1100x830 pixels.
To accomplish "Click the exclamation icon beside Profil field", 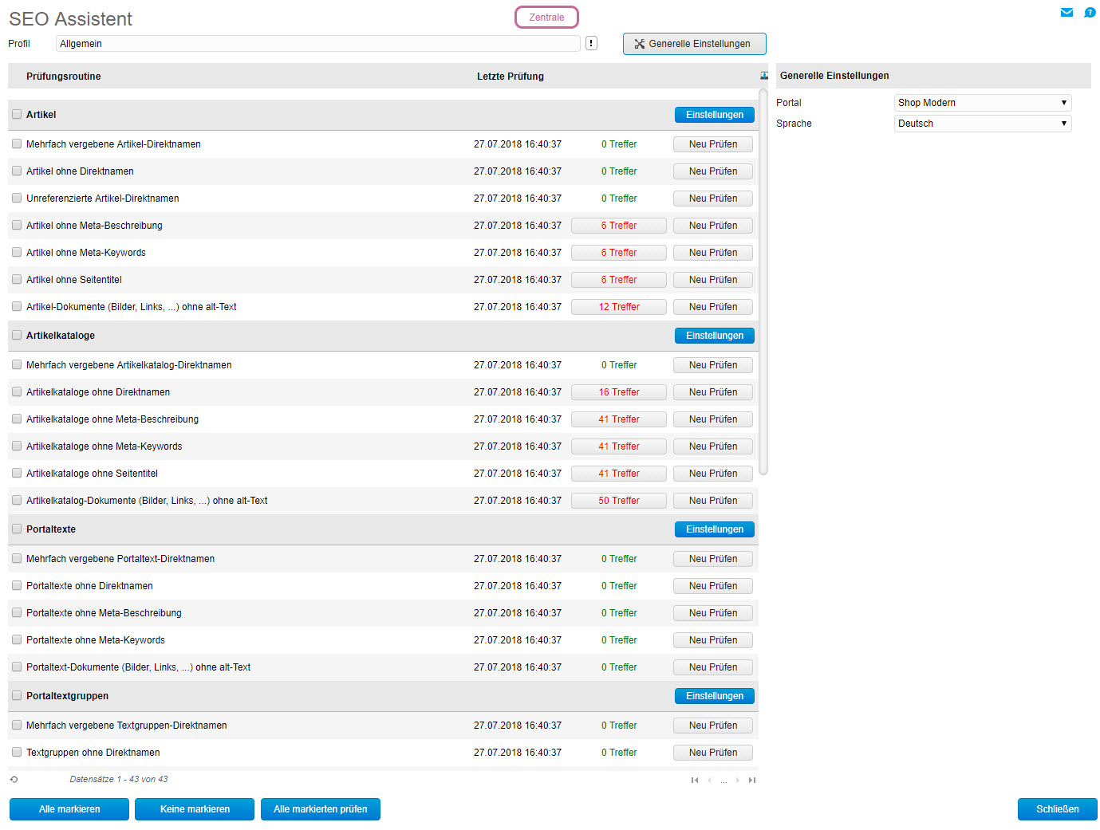I will [x=591, y=43].
